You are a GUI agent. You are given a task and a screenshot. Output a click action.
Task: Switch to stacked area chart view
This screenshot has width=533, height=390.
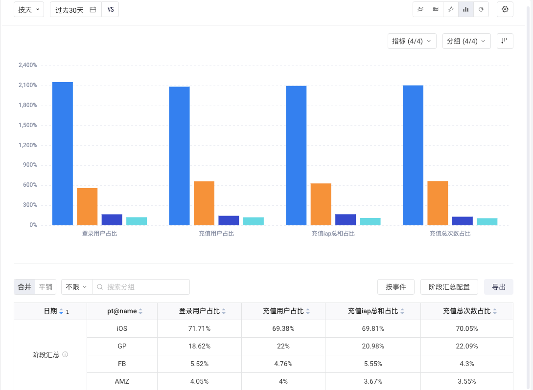point(436,9)
